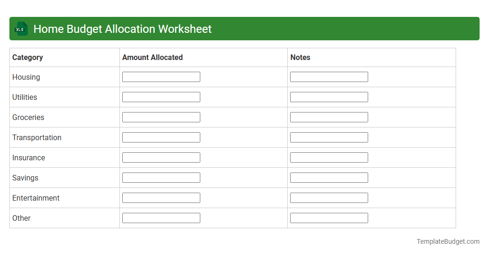Click the Other notes input

tap(329, 218)
